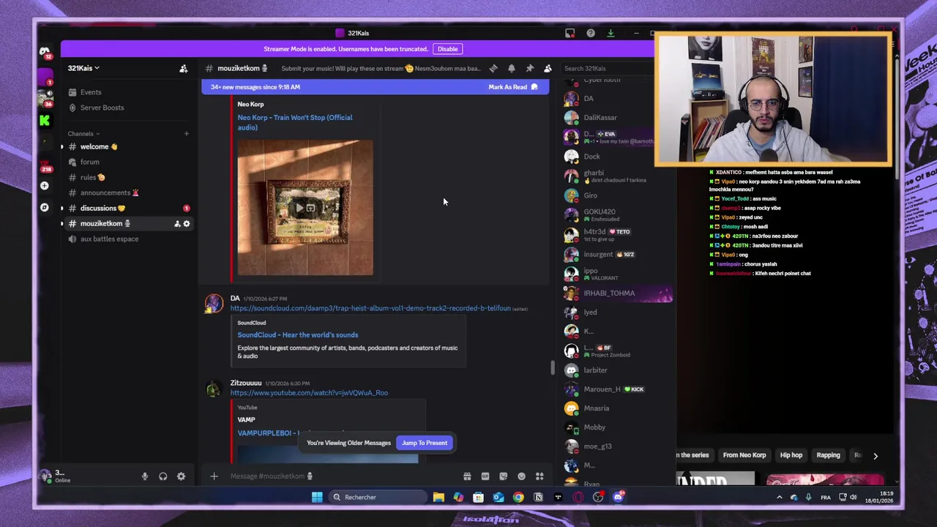Click the green download update icon
This screenshot has width=937, height=527.
[x=611, y=33]
